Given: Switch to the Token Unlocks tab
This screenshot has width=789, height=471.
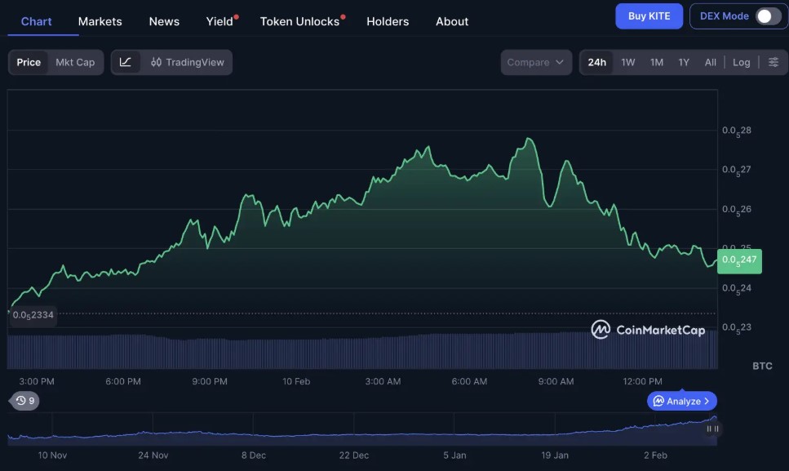Looking at the screenshot, I should pos(299,21).
